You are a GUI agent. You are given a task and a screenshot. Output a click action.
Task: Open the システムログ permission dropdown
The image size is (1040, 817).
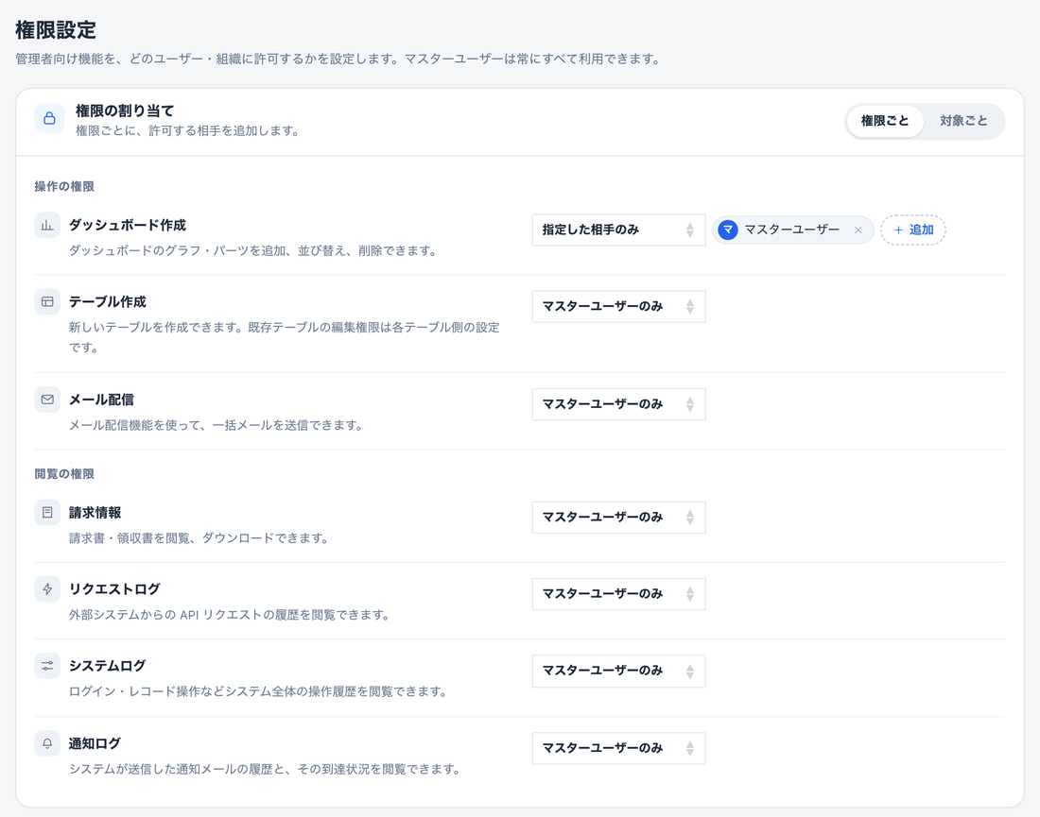(x=618, y=671)
